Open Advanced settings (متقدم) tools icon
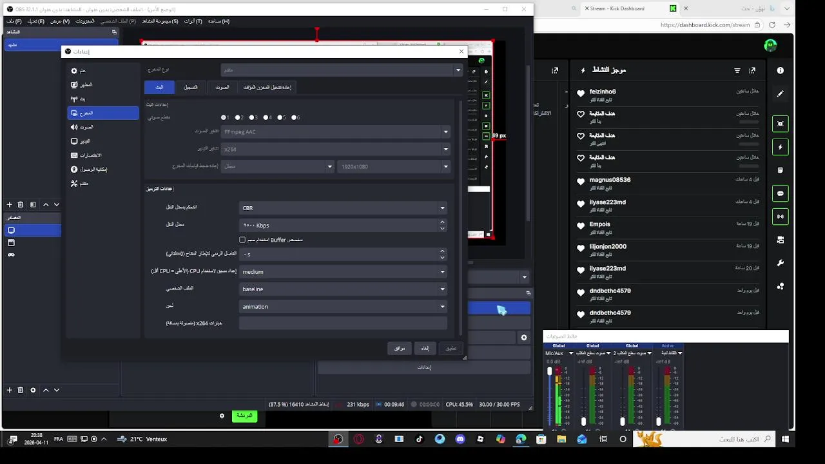 (74, 184)
